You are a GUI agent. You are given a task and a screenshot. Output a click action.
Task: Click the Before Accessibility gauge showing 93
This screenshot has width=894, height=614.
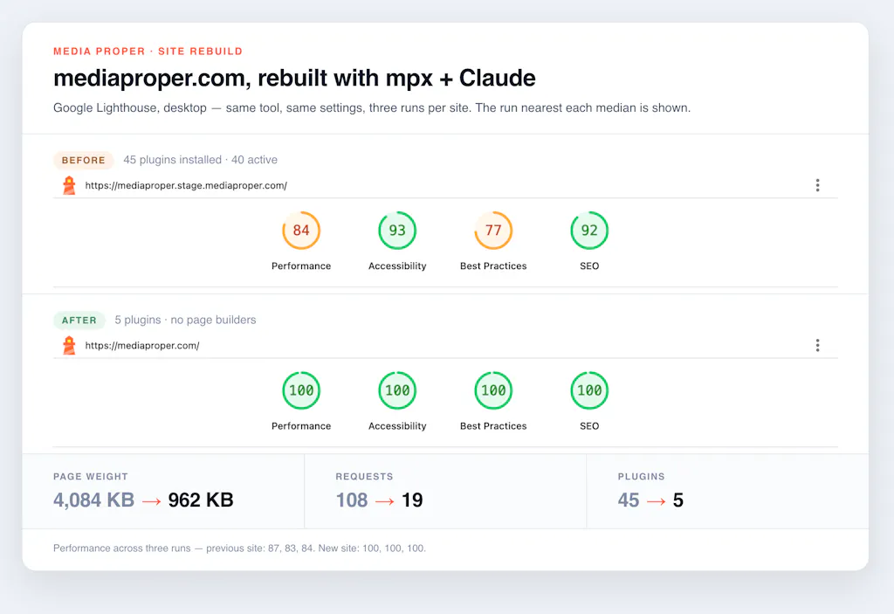point(397,230)
